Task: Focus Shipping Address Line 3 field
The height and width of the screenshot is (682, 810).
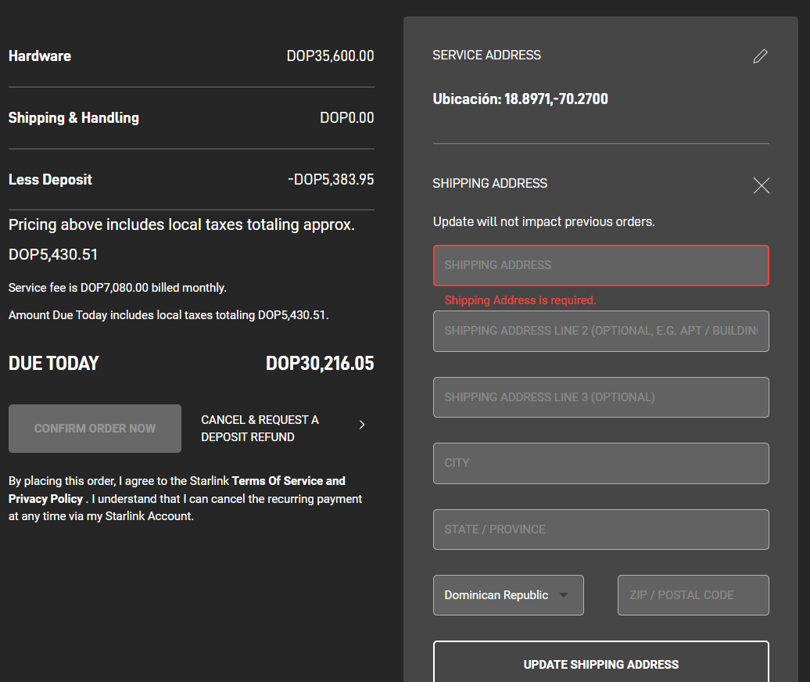Action: [x=600, y=397]
